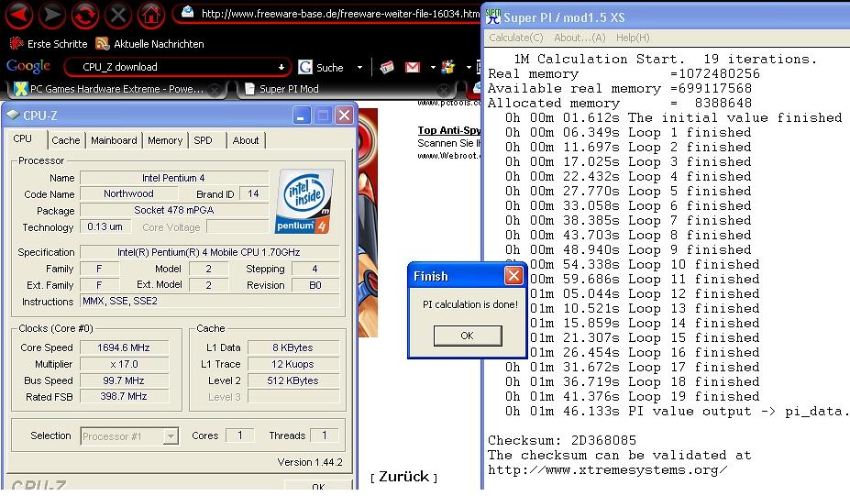Click the CPU-Z title bar icon
This screenshot has width=850, height=496.
[13, 115]
